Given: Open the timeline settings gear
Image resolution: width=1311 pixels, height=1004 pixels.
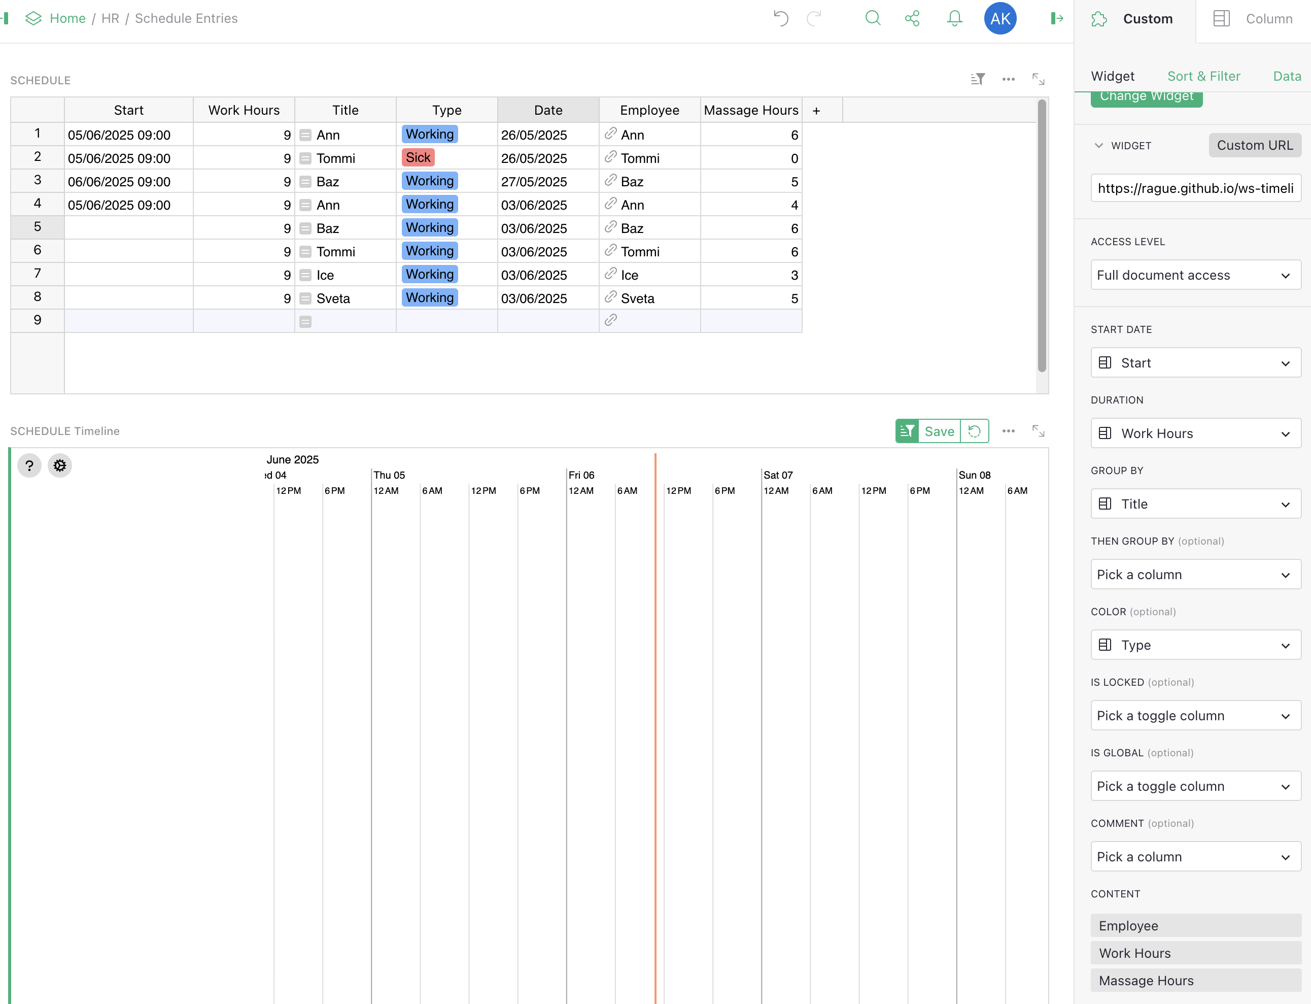Looking at the screenshot, I should click(60, 465).
